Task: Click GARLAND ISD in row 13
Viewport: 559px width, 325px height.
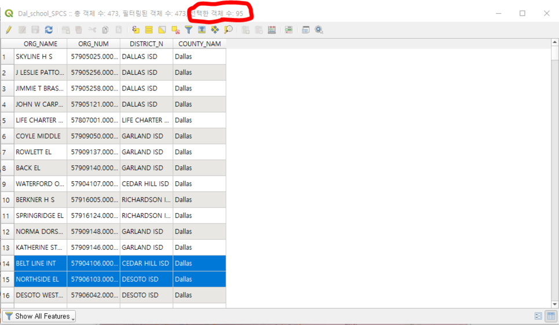Action: coord(146,247)
